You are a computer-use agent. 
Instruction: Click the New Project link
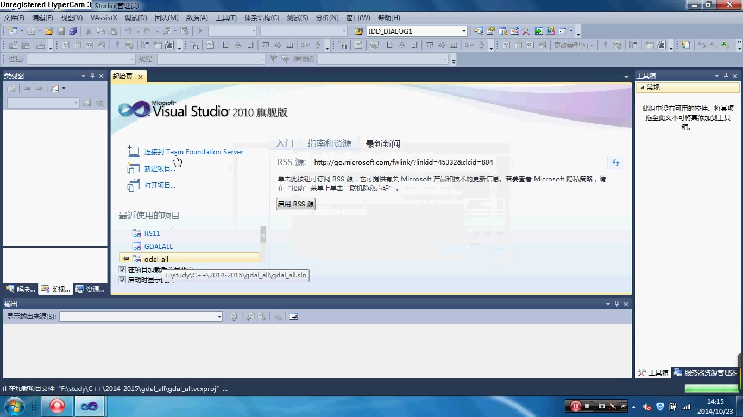click(160, 169)
